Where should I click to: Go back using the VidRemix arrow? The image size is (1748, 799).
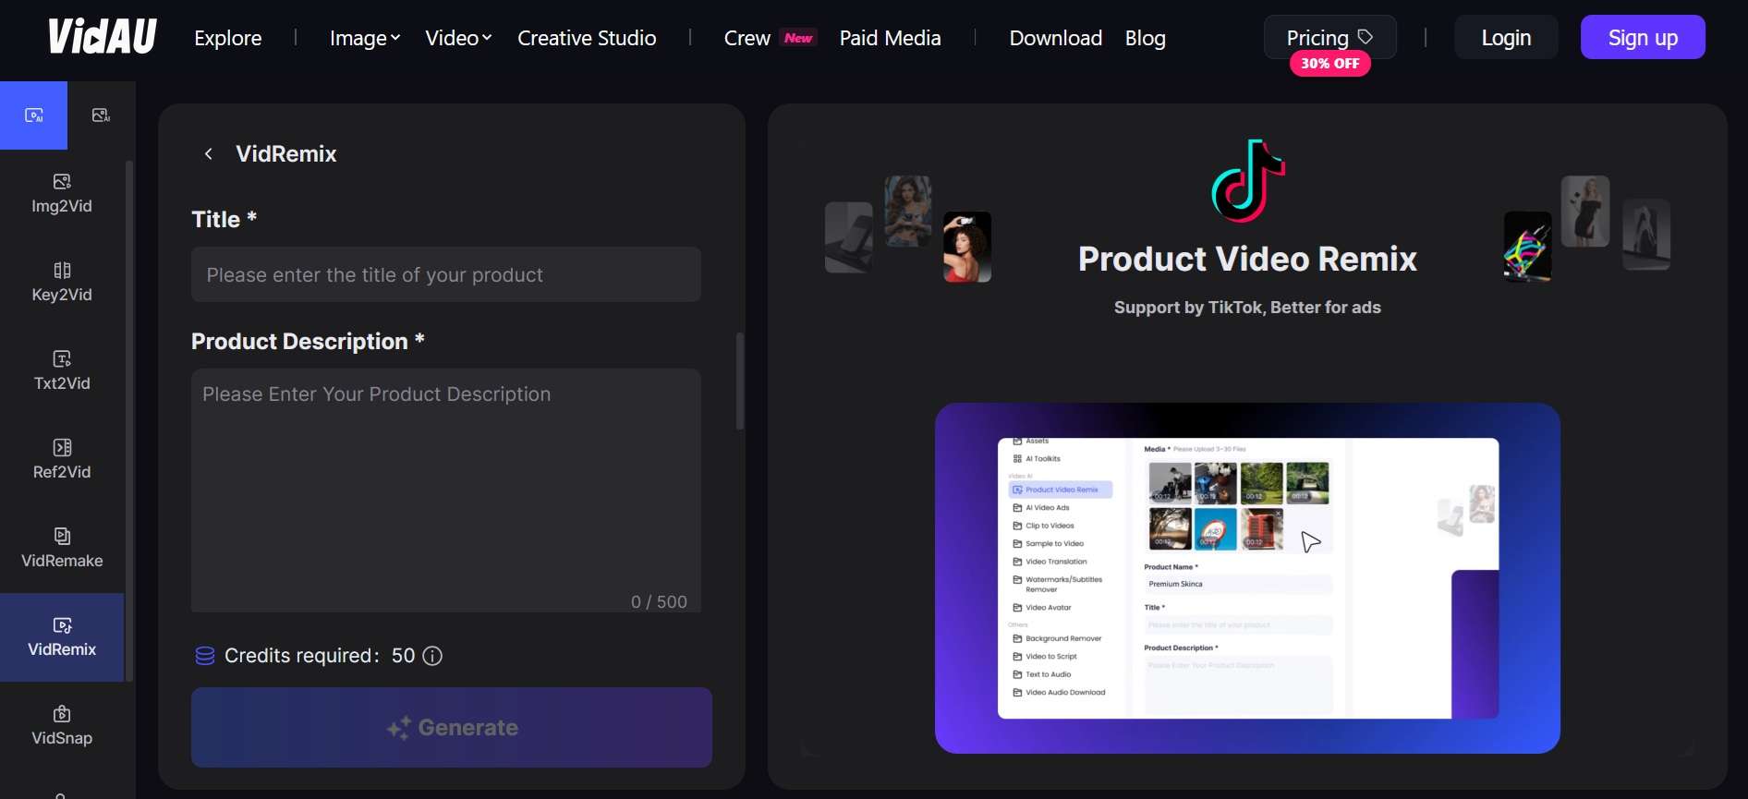pyautogui.click(x=209, y=153)
